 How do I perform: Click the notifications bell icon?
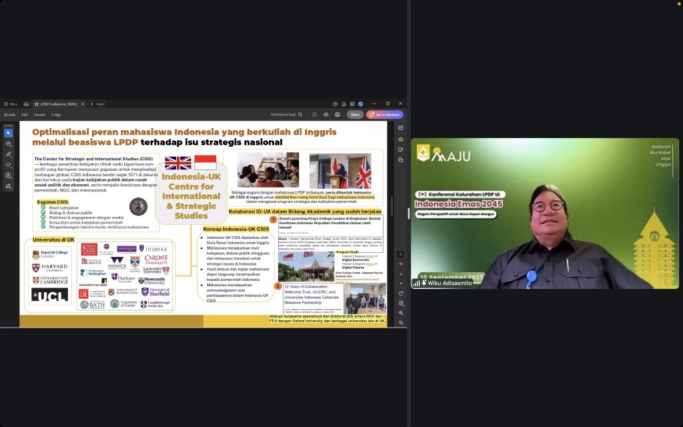[x=344, y=104]
